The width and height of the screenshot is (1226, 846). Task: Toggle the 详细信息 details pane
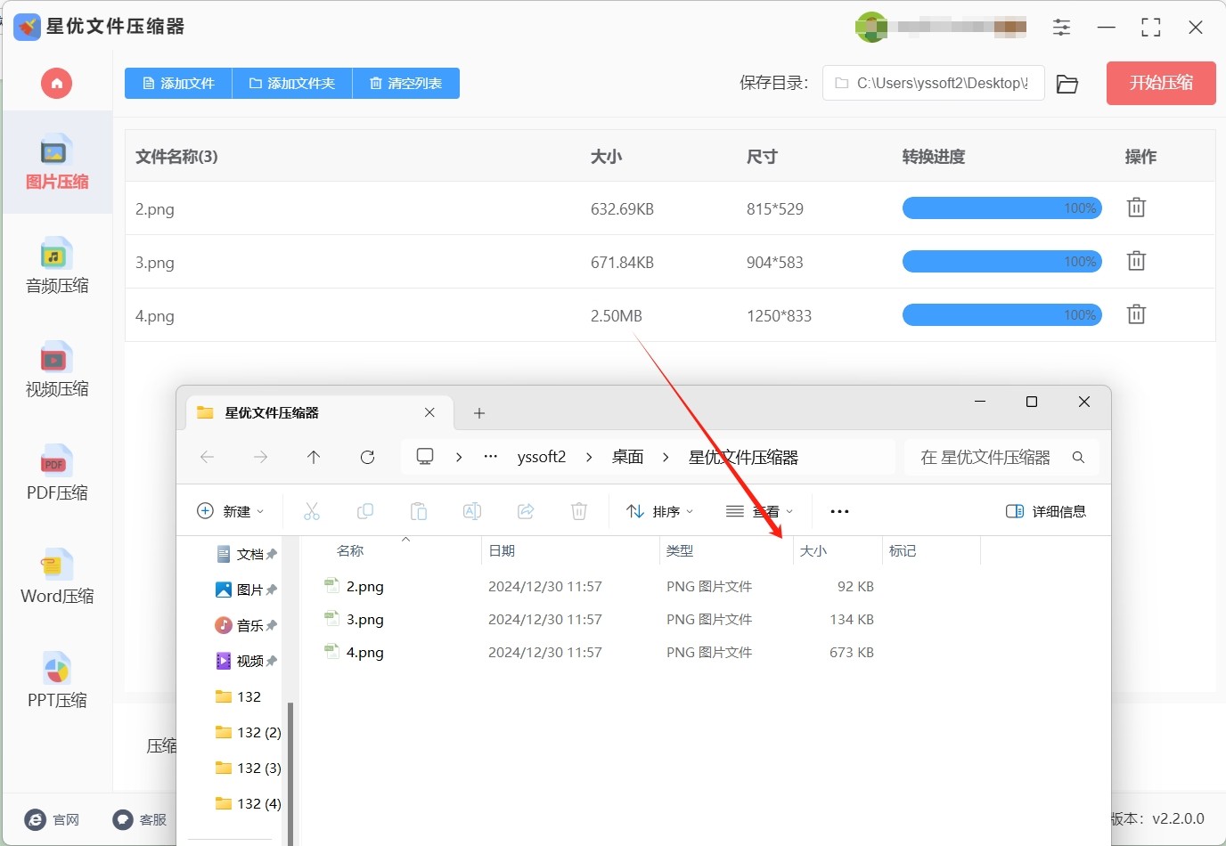pyautogui.click(x=1046, y=511)
